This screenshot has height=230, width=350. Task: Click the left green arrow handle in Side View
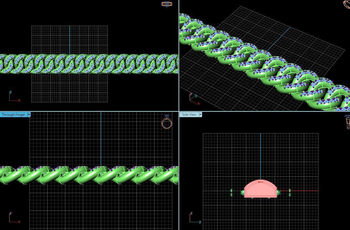pos(231,192)
